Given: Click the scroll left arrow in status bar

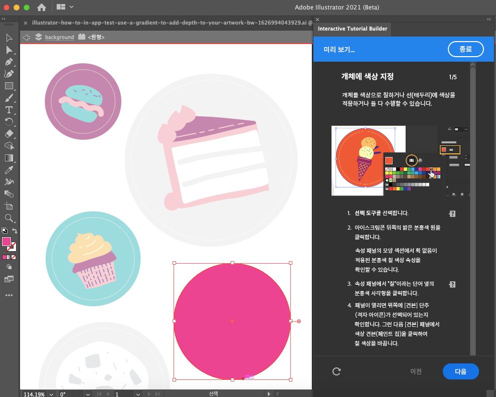Looking at the screenshot, I should coord(278,394).
